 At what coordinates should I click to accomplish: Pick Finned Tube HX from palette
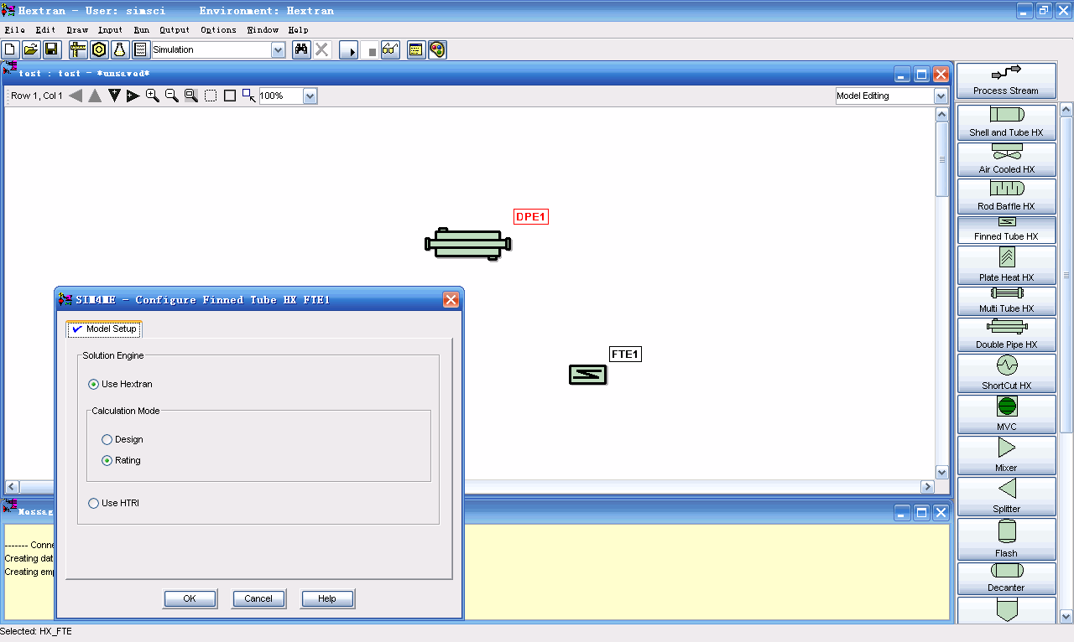1006,230
